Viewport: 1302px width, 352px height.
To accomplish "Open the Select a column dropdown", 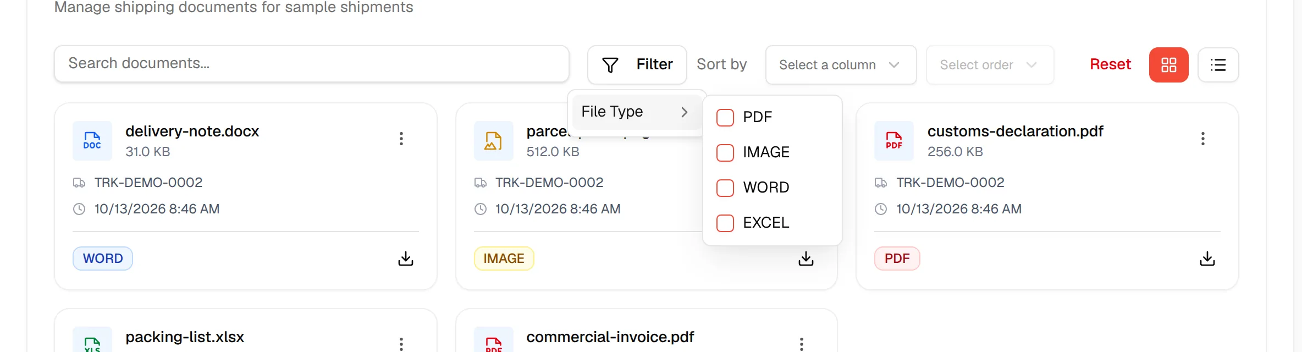I will coord(841,65).
